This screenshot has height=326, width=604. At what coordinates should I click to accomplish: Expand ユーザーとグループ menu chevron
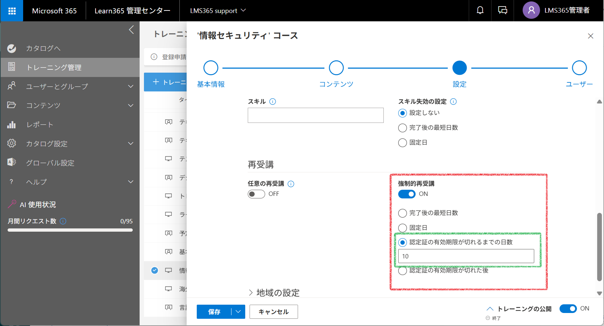[131, 86]
